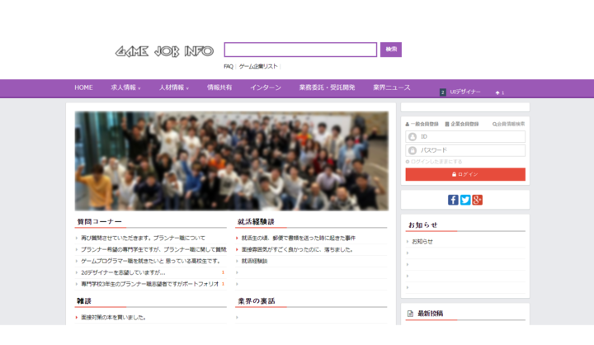Go to the HOME menu item
Image resolution: width=594 pixels, height=345 pixels.
(x=83, y=87)
